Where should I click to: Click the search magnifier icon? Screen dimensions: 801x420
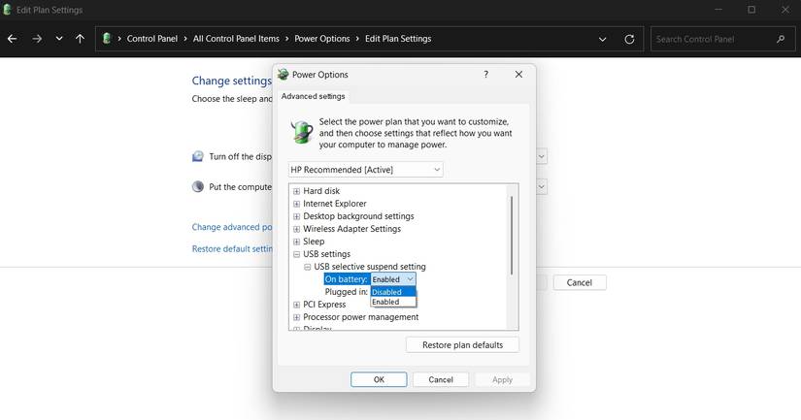point(781,40)
